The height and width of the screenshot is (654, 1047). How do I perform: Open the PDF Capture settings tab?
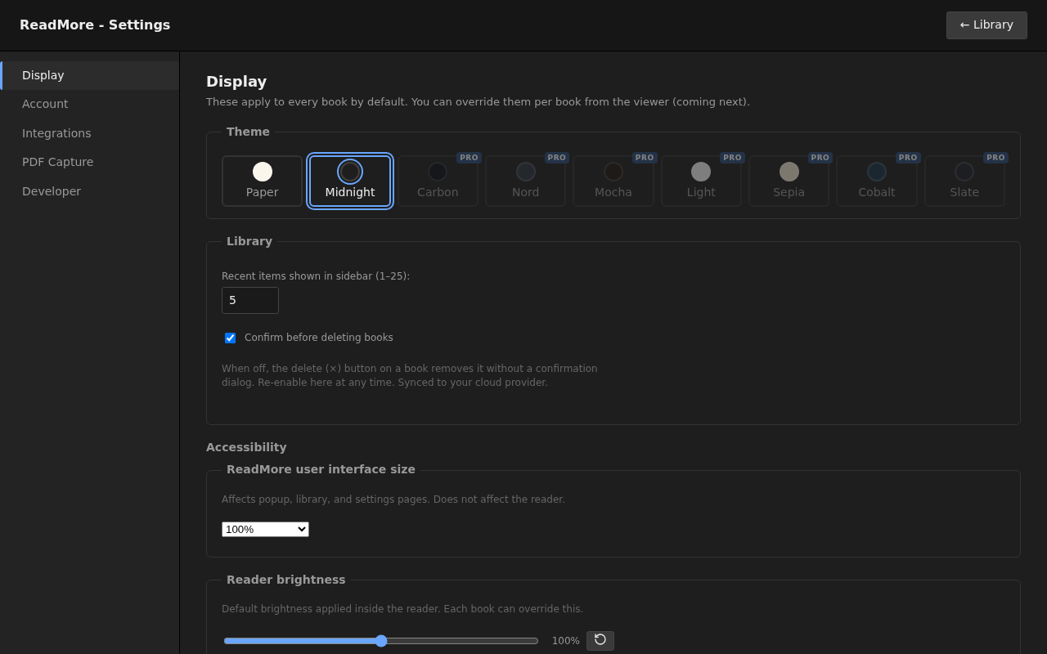pyautogui.click(x=90, y=162)
